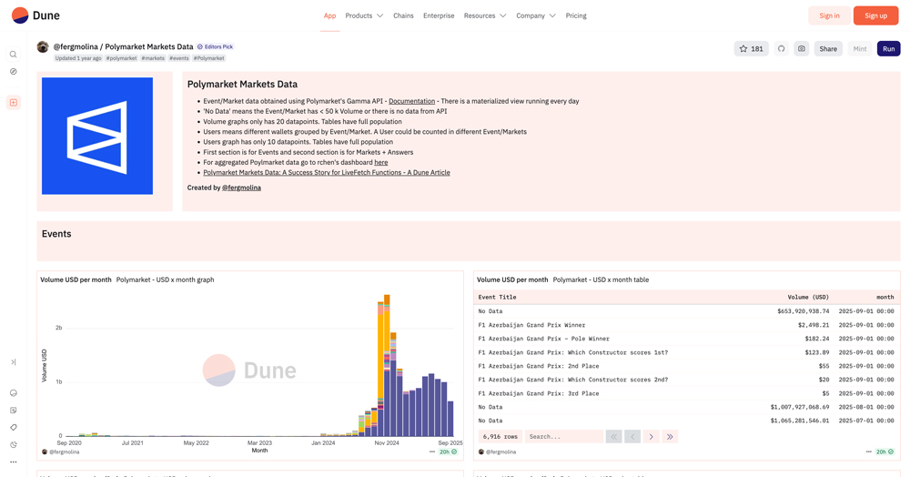Star the dashboard with 181 stars

(x=751, y=48)
